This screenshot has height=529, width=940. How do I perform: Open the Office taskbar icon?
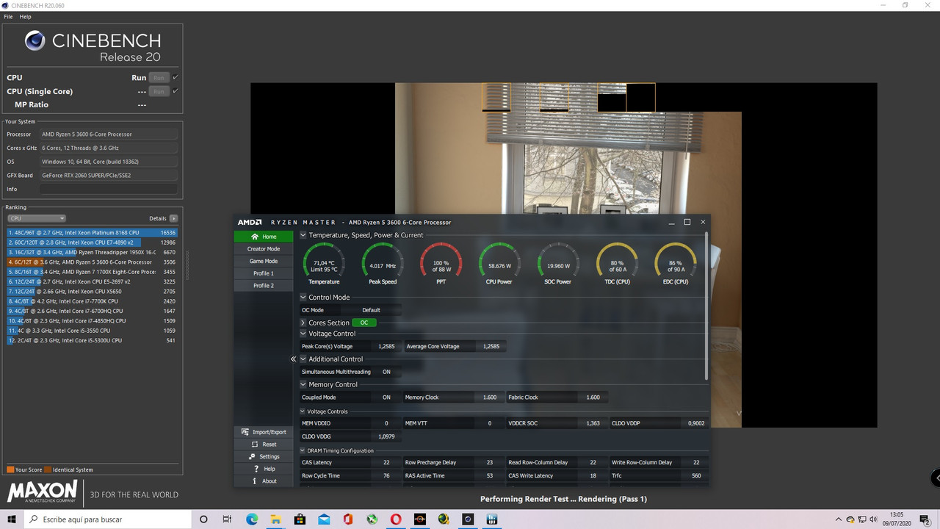(347, 519)
